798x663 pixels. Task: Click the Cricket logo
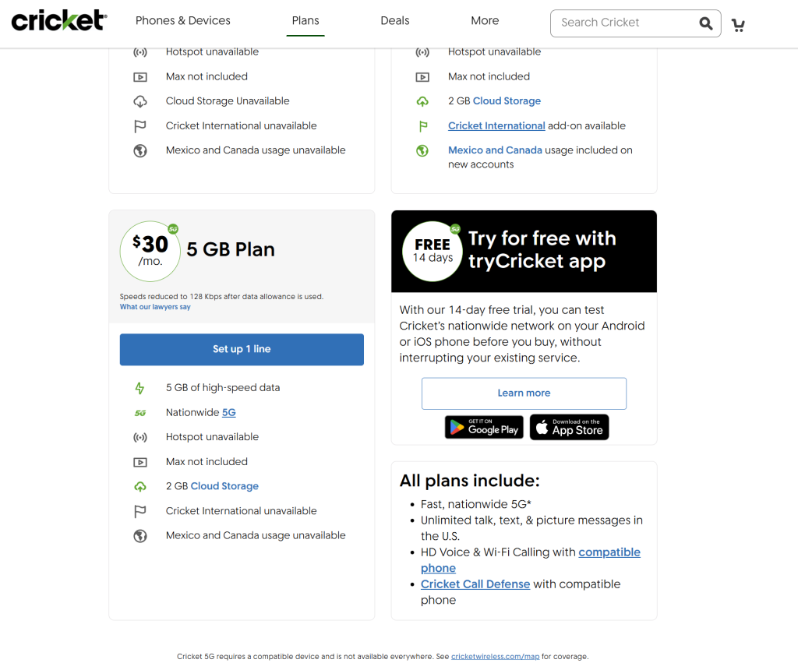[x=59, y=20]
